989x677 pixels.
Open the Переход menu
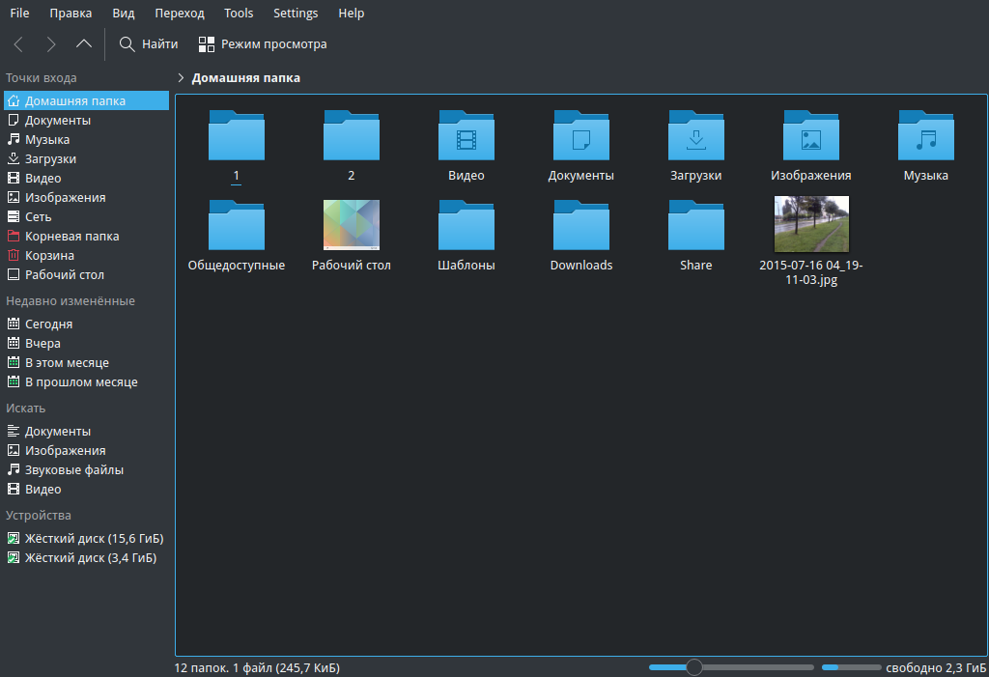[180, 14]
